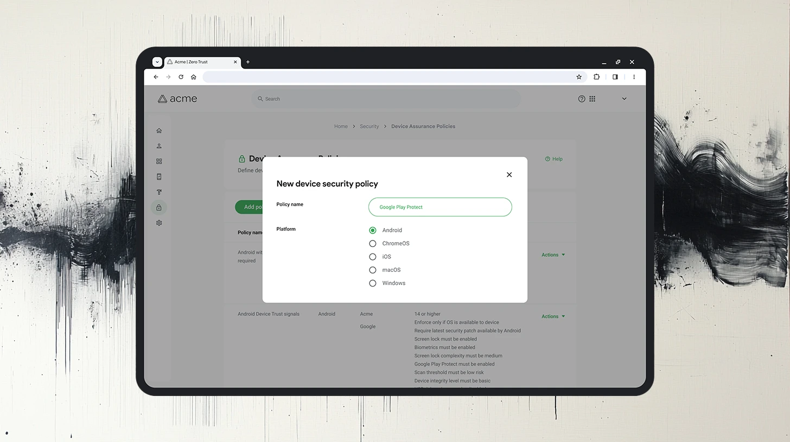Viewport: 790px width, 442px height.
Task: Choose ChromeOS as the platform
Action: point(372,243)
